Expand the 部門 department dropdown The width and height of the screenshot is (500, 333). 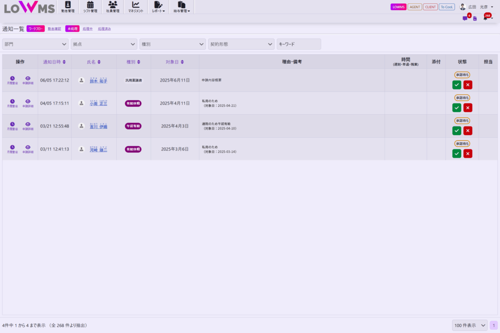[x=36, y=44]
